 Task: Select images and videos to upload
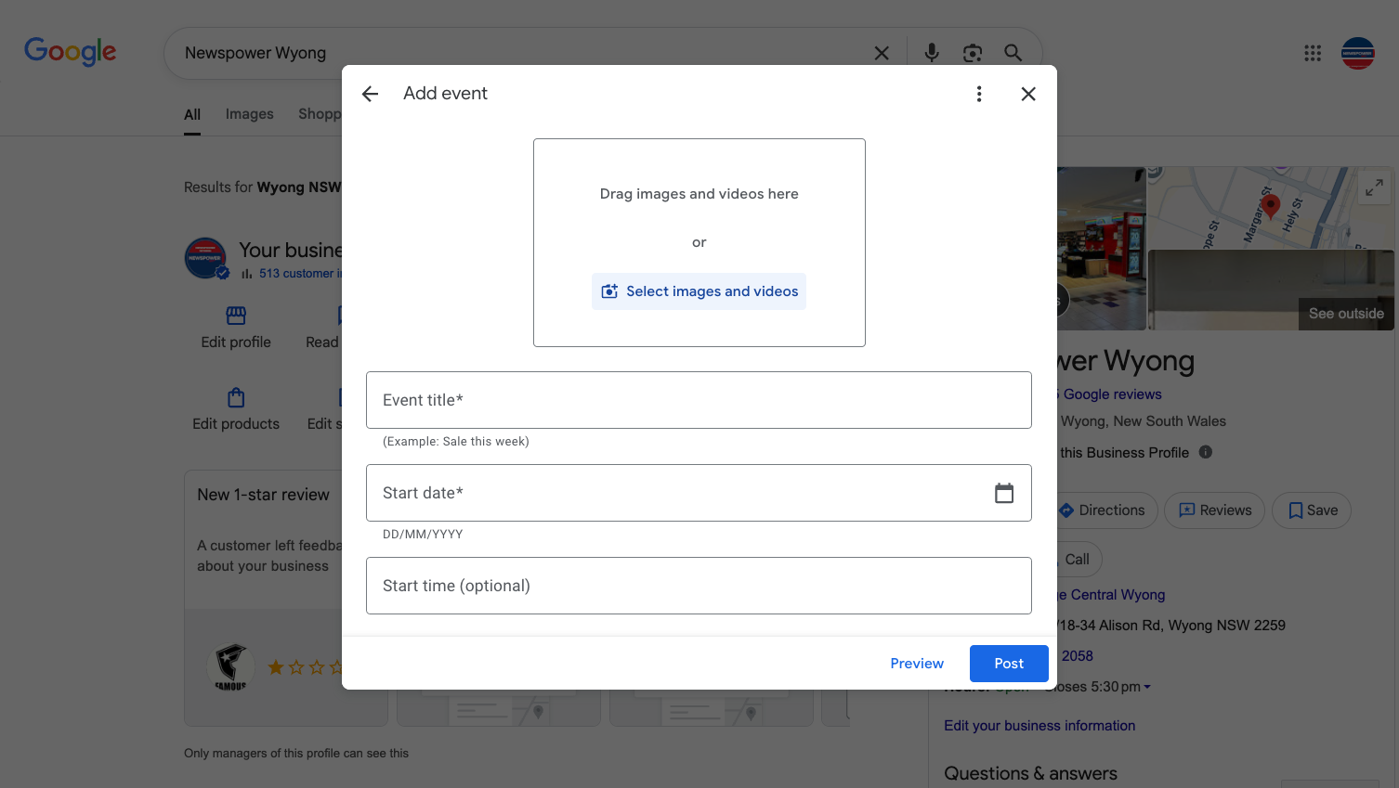pos(699,291)
